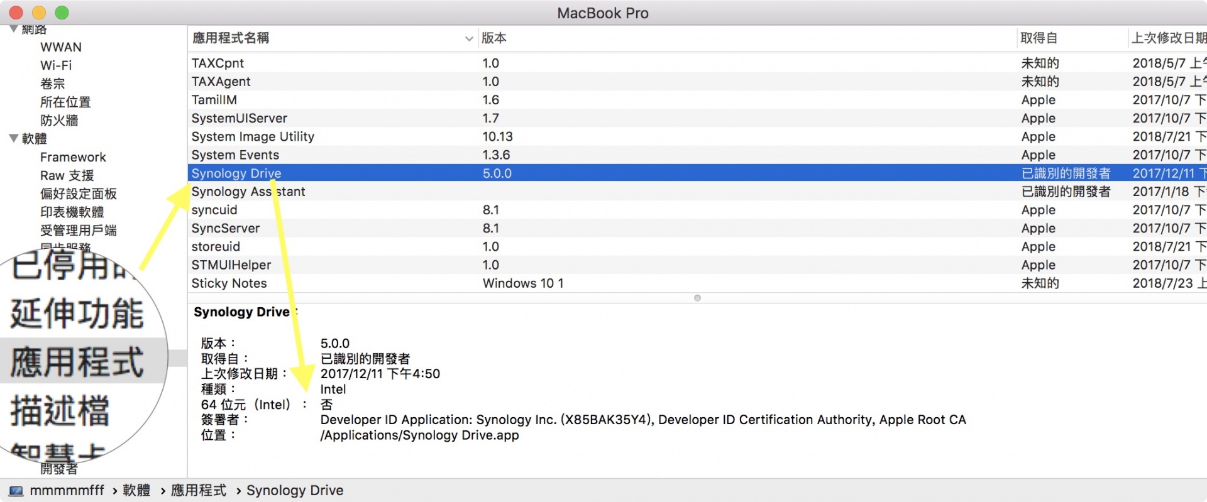Select the Synology Assistant row
This screenshot has width=1207, height=502.
click(697, 191)
